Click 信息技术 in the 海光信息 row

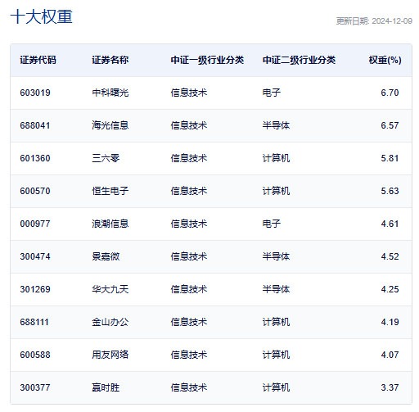coord(189,125)
